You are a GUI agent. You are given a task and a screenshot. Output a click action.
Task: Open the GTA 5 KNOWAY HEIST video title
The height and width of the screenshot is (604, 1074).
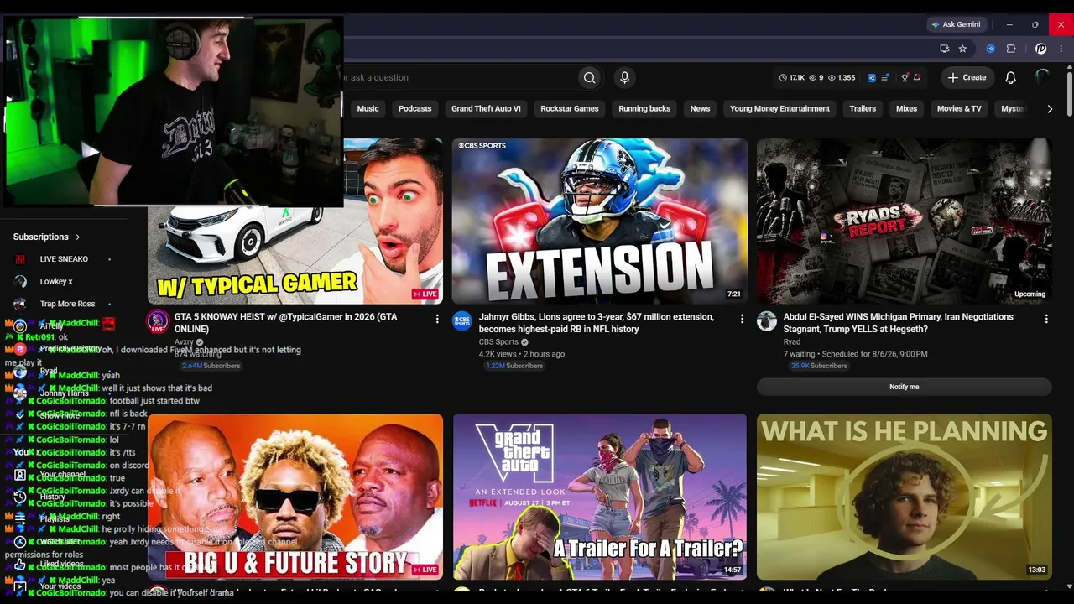pyautogui.click(x=286, y=323)
